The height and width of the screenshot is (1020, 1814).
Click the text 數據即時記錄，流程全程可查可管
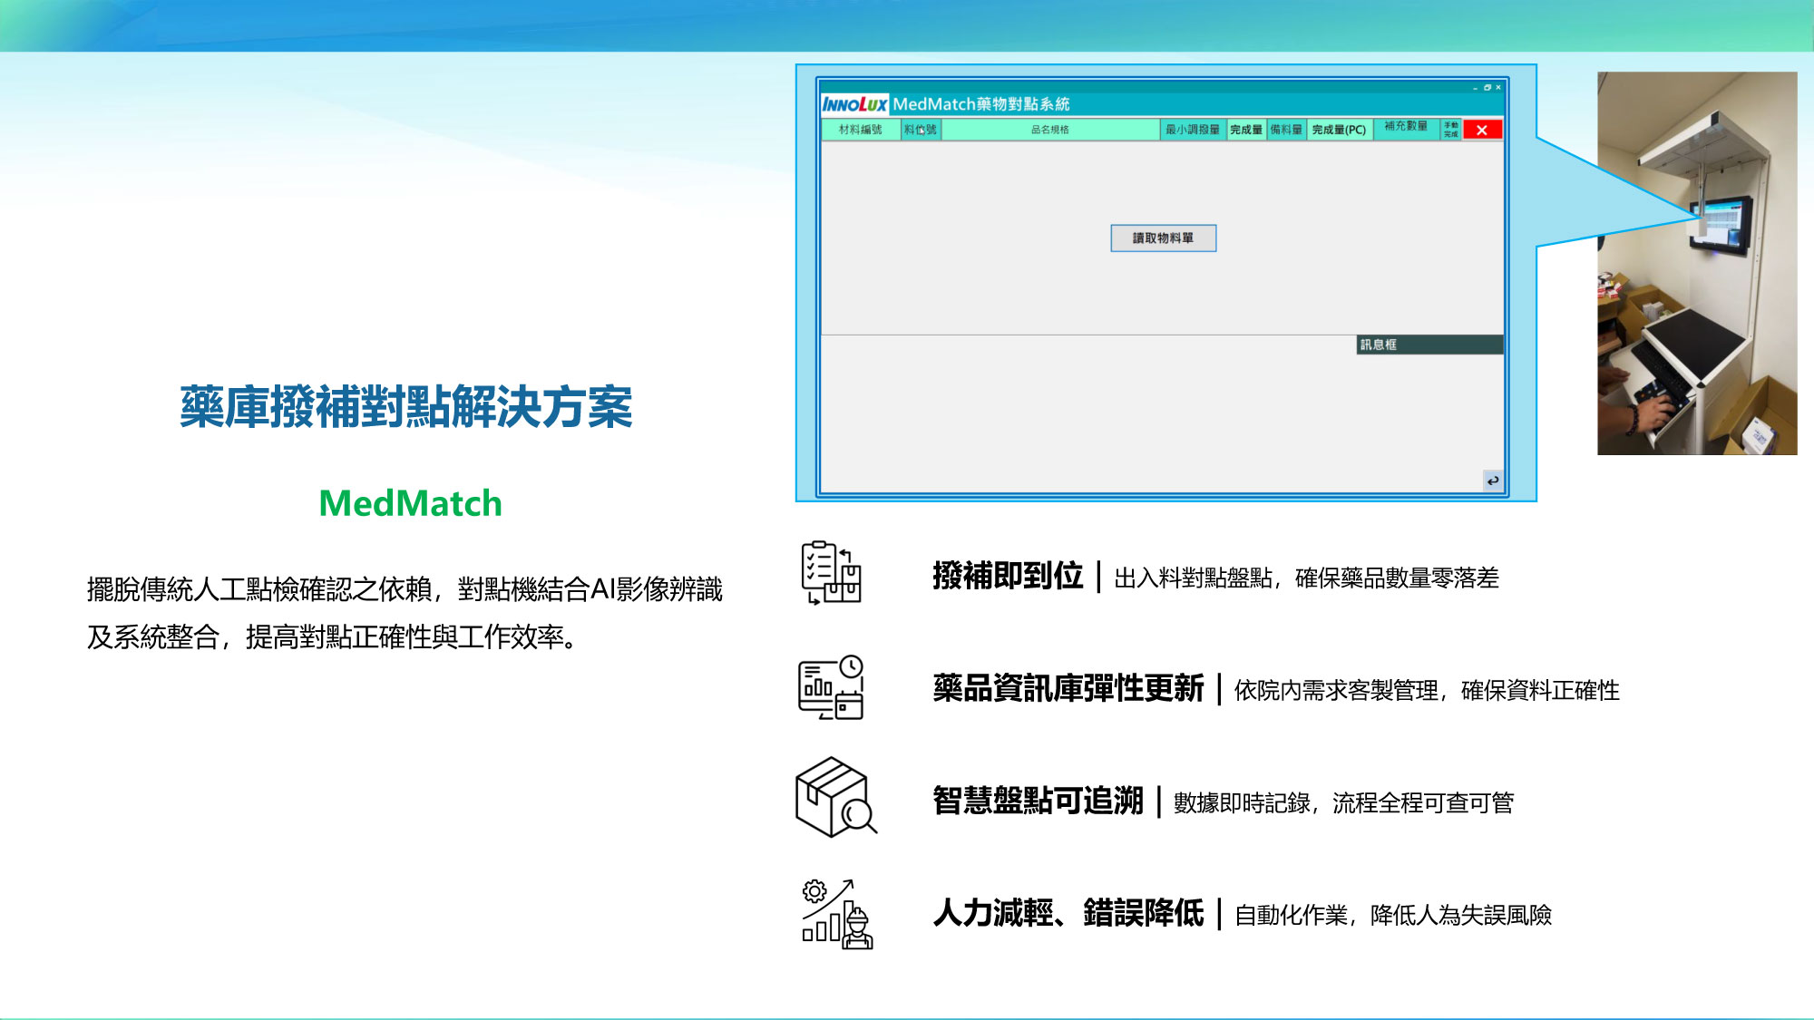pos(1344,803)
